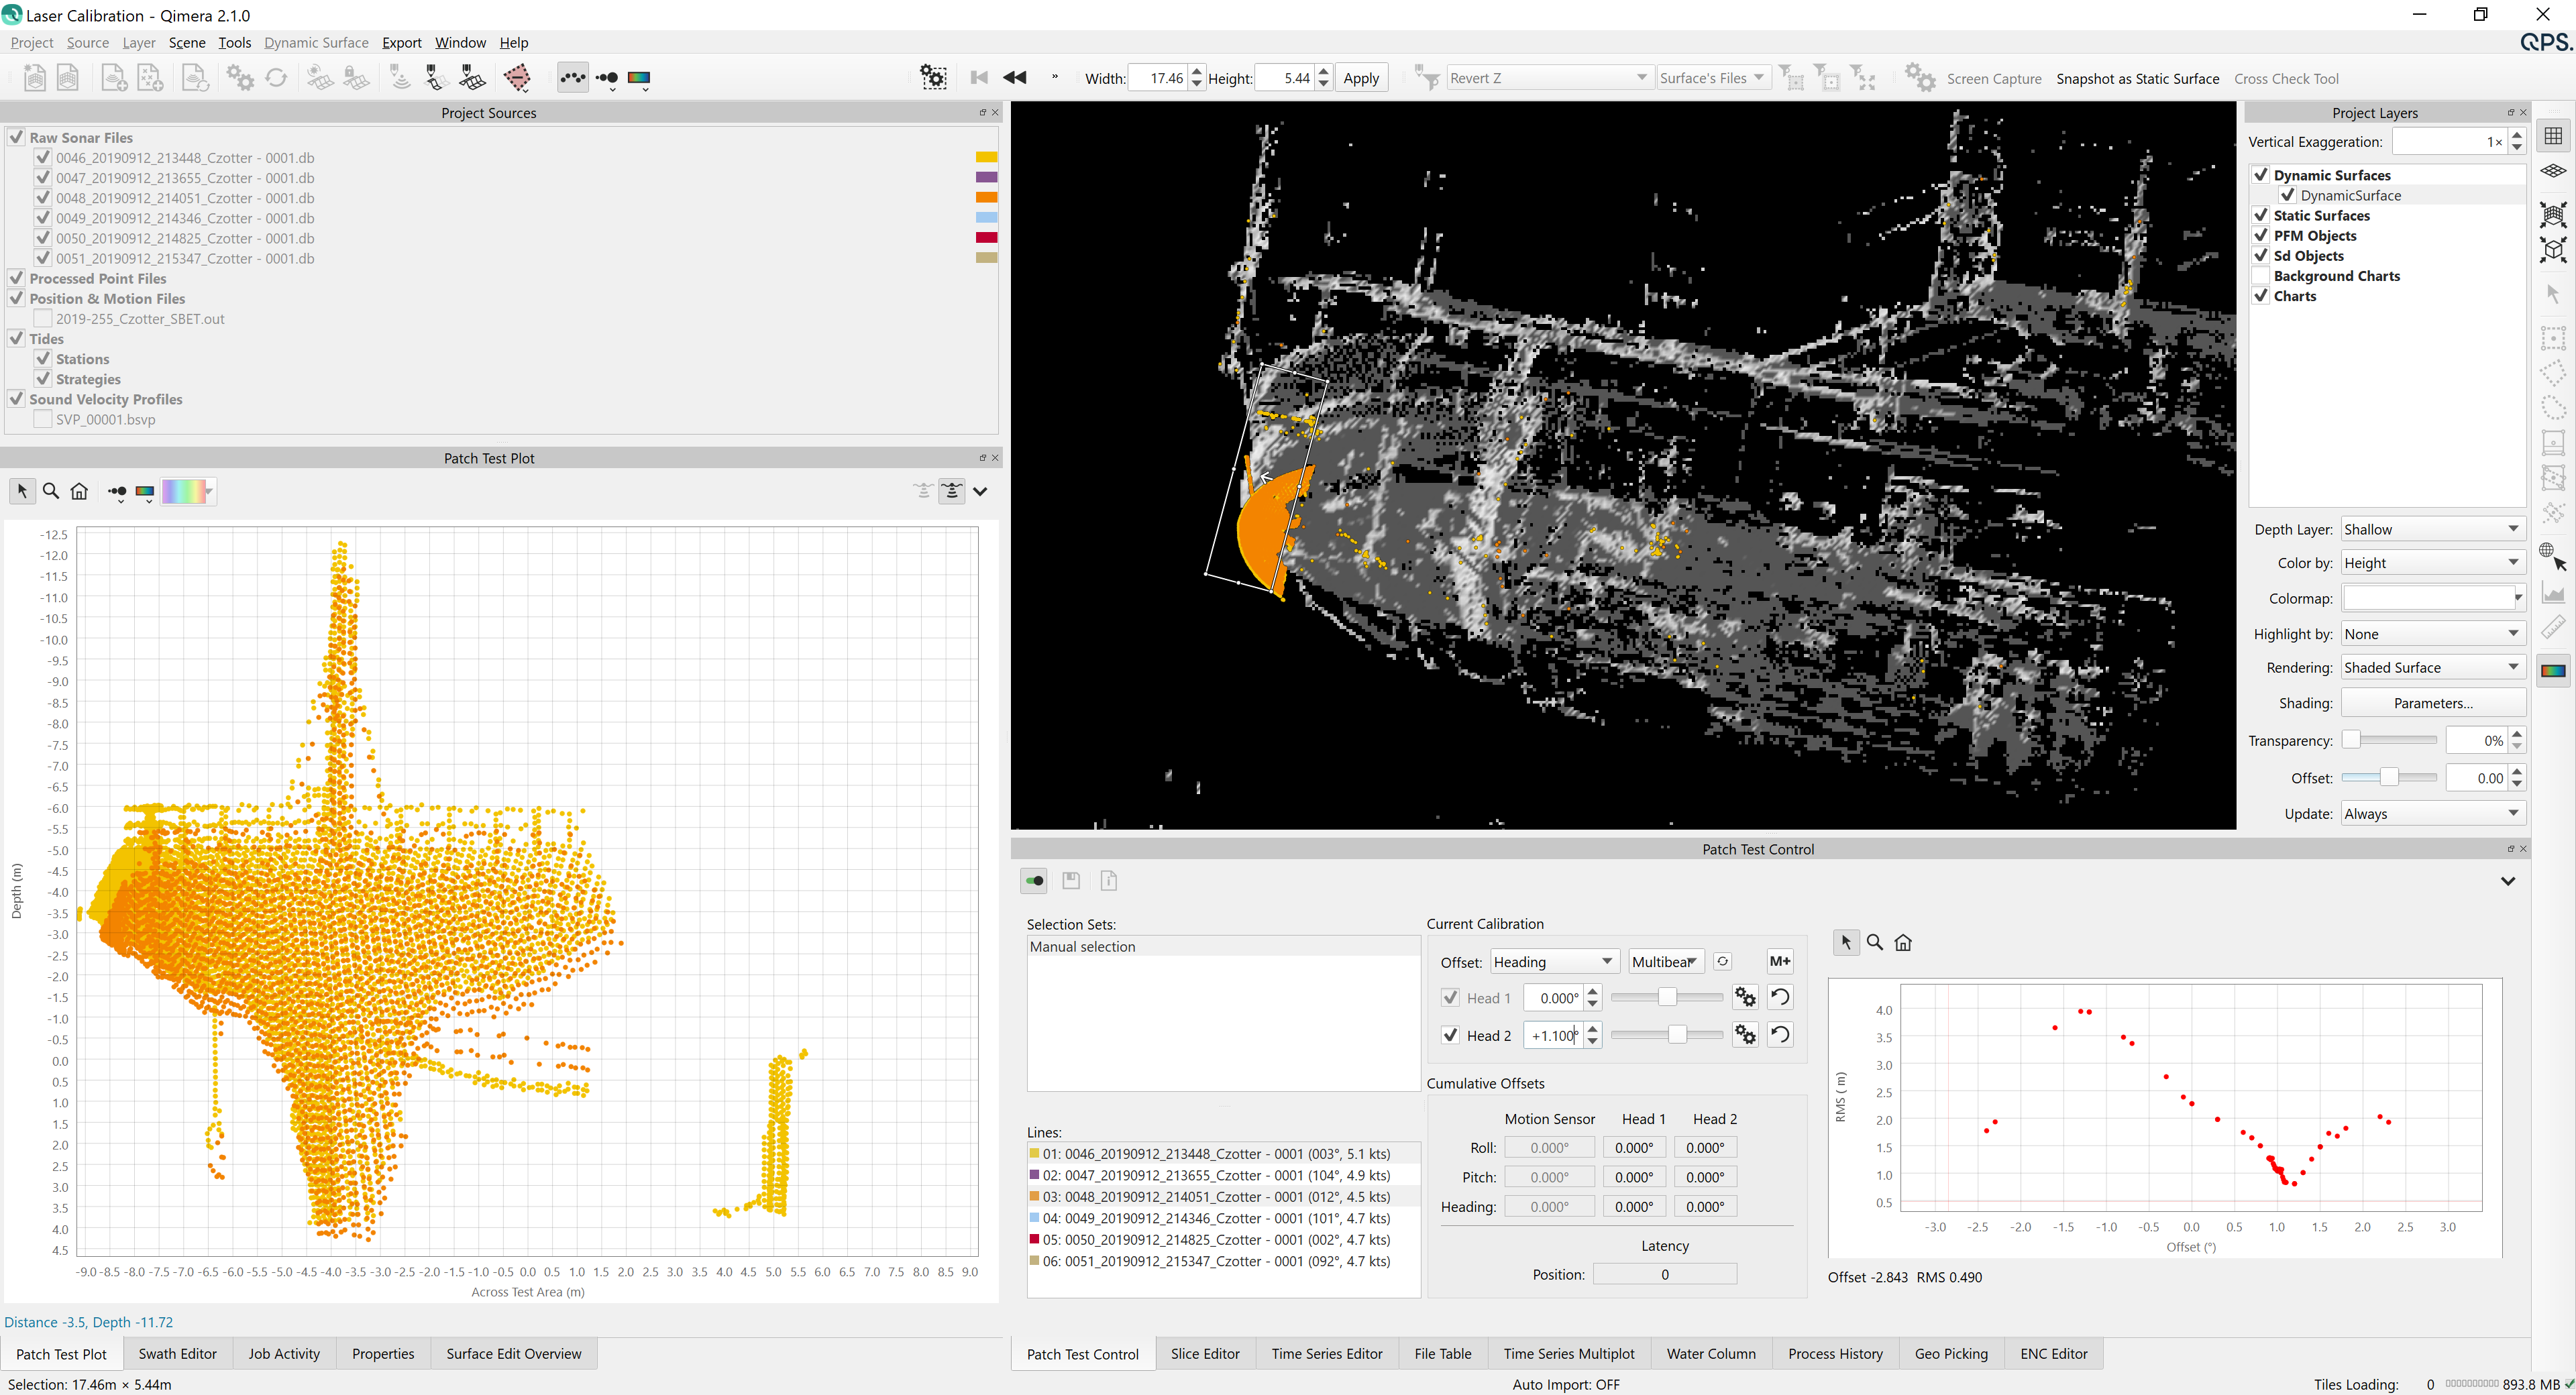Check the 2019-255_Czotter_SBET.out file checkbox
2576x1395 pixels.
(43, 319)
